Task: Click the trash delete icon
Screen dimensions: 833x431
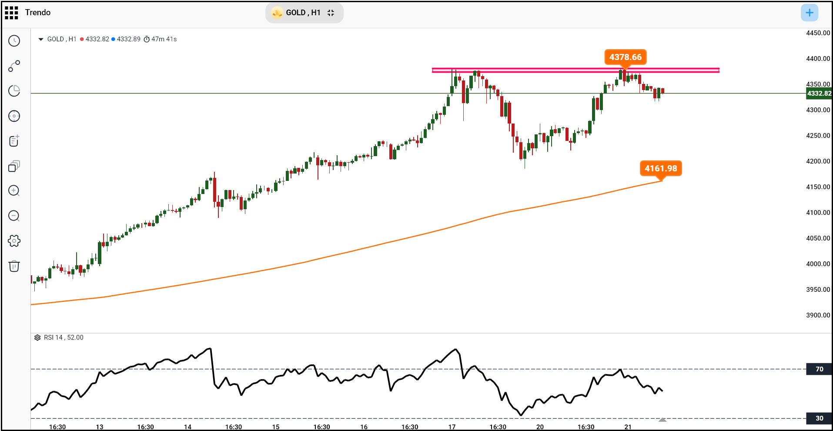Action: (x=14, y=266)
